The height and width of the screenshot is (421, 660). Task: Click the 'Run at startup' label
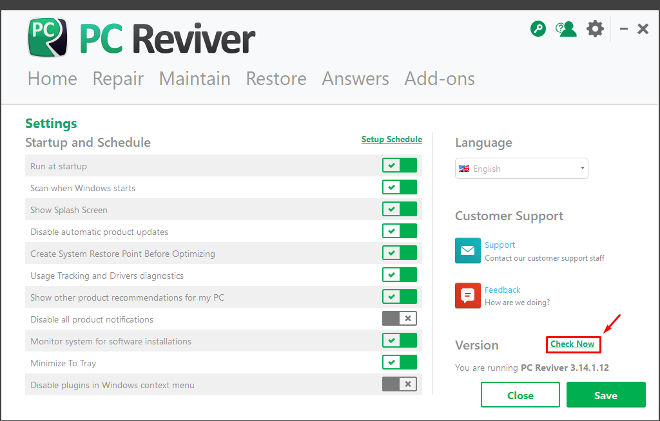click(x=59, y=166)
